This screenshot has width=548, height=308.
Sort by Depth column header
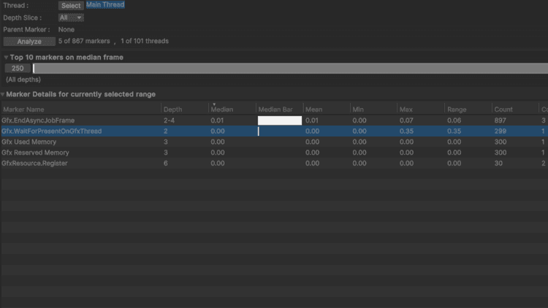coord(172,109)
